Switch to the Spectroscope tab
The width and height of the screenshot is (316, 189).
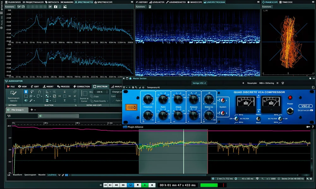pyautogui.click(x=103, y=2)
